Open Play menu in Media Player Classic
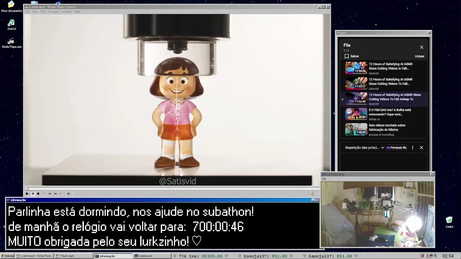Viewport: 461px width, 259px height. tap(43, 12)
